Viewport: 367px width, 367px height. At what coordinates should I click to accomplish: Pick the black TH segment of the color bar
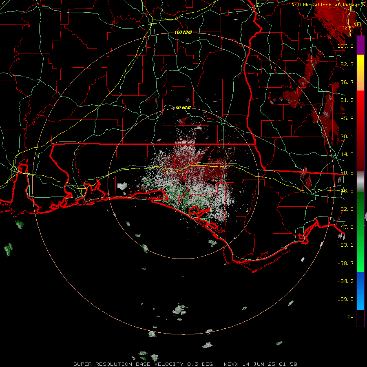[360, 318]
